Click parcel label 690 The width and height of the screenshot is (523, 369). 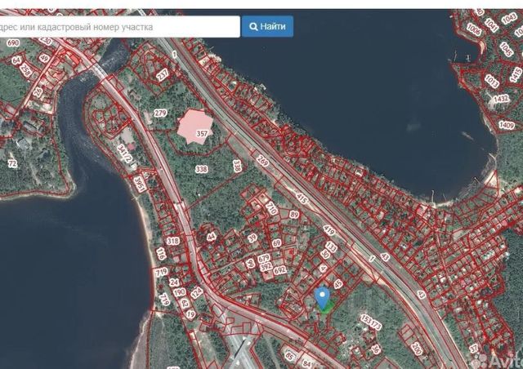click(x=13, y=42)
